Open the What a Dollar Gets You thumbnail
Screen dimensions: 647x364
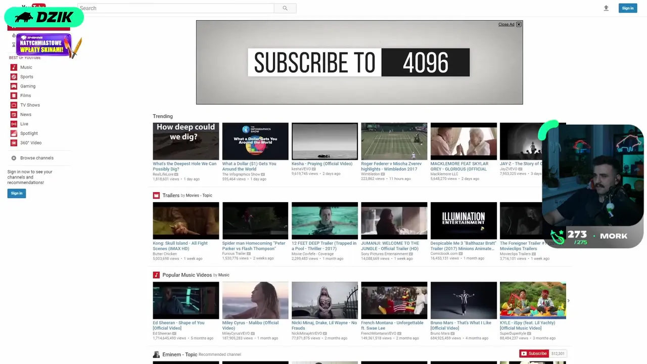(255, 141)
